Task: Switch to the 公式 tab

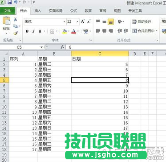Action: (73, 11)
